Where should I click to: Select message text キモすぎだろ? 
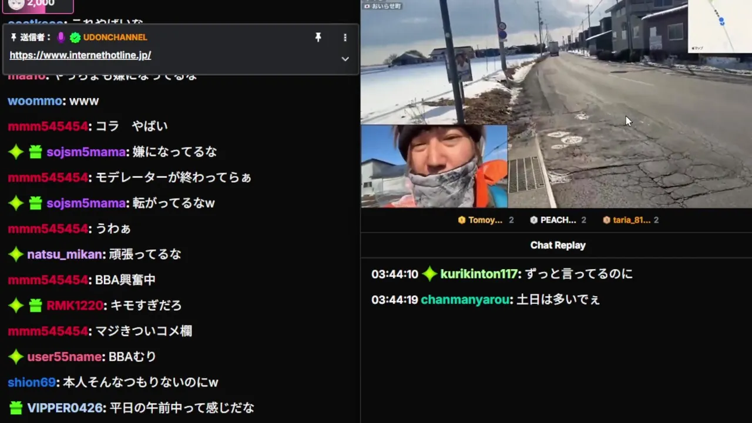pos(146,305)
